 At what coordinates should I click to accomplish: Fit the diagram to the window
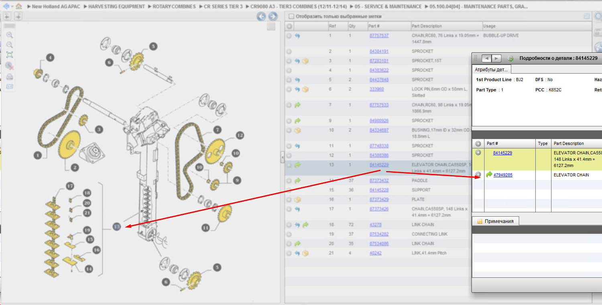tap(10, 55)
